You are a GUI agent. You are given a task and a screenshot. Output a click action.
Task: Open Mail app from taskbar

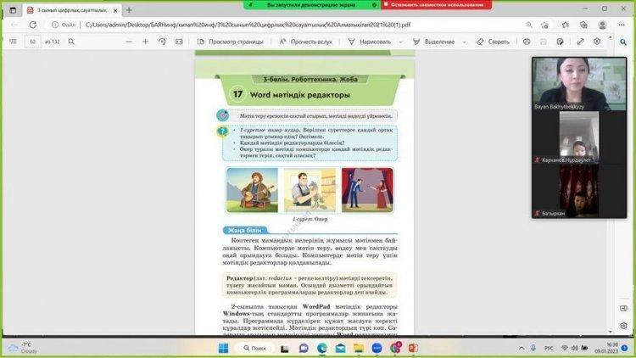(x=340, y=349)
